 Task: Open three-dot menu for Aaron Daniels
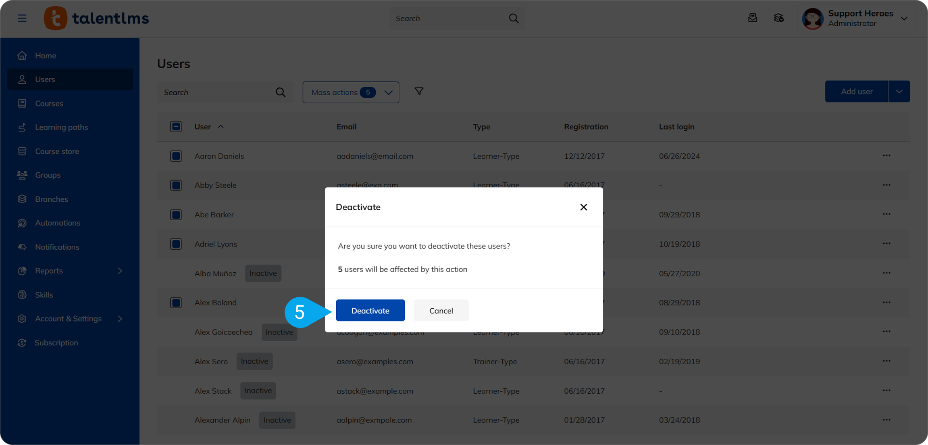click(x=886, y=156)
